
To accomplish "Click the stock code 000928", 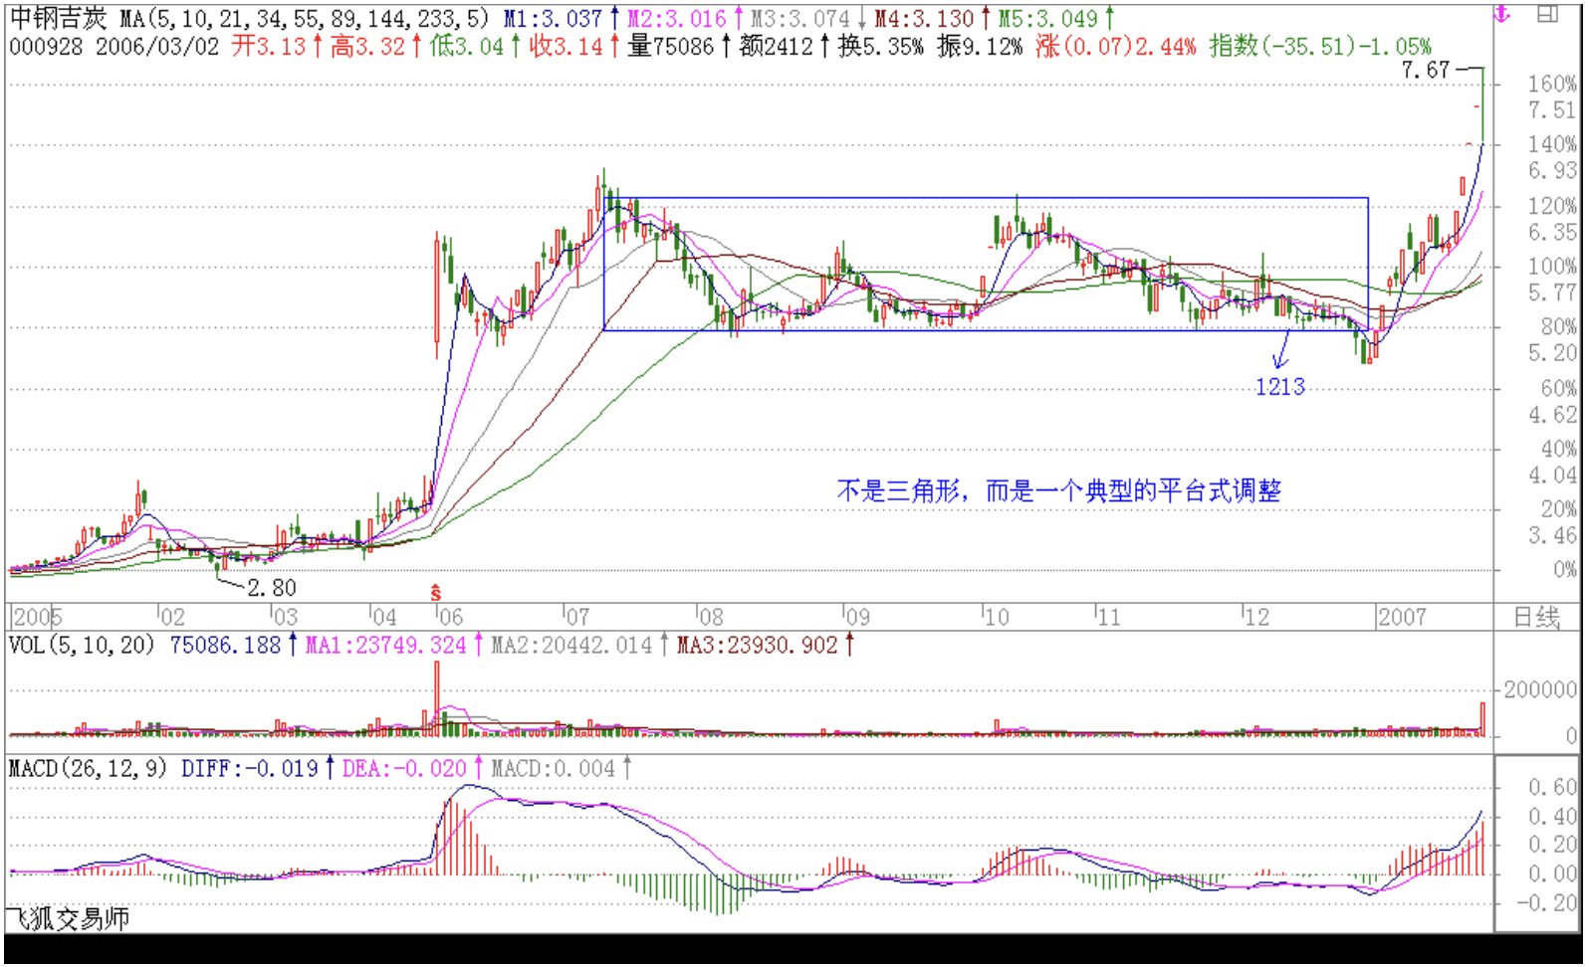I will click(46, 47).
